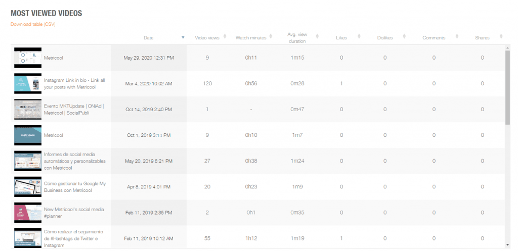Click the Avg. view duration header
The width and height of the screenshot is (518, 251).
297,37
